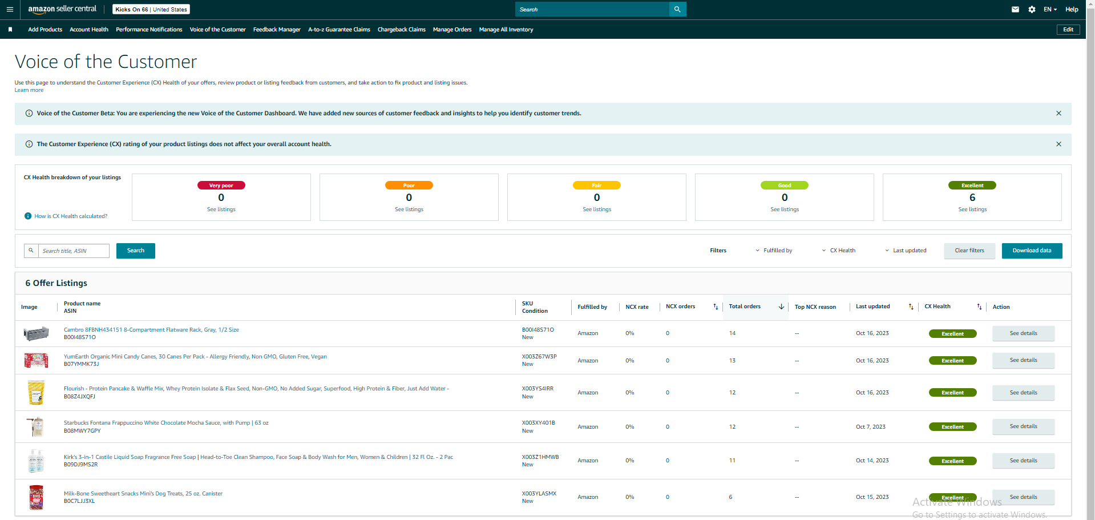Open the EN language dropdown

point(1050,9)
